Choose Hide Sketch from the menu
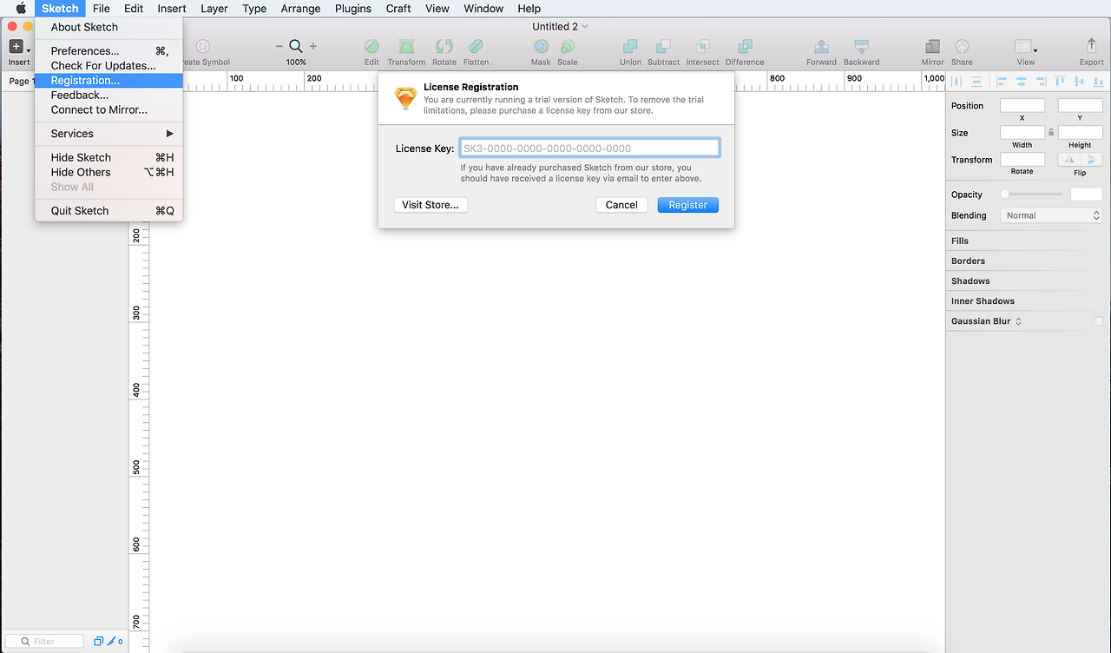Viewport: 1111px width, 653px height. 108,158
